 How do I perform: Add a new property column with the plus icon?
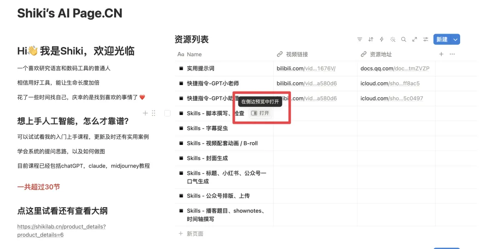pos(441,54)
